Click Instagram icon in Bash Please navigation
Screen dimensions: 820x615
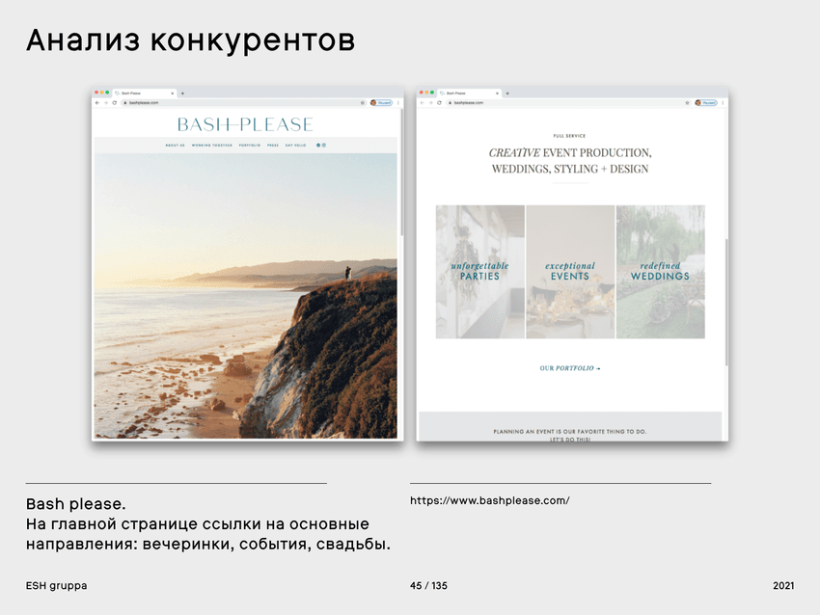point(324,145)
